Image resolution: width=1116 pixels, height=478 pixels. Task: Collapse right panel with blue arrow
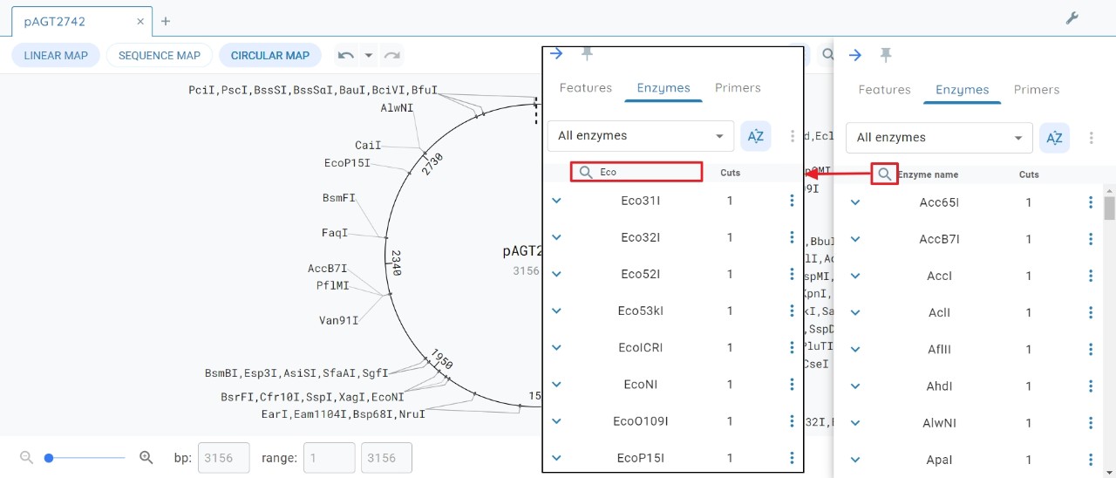tap(855, 55)
